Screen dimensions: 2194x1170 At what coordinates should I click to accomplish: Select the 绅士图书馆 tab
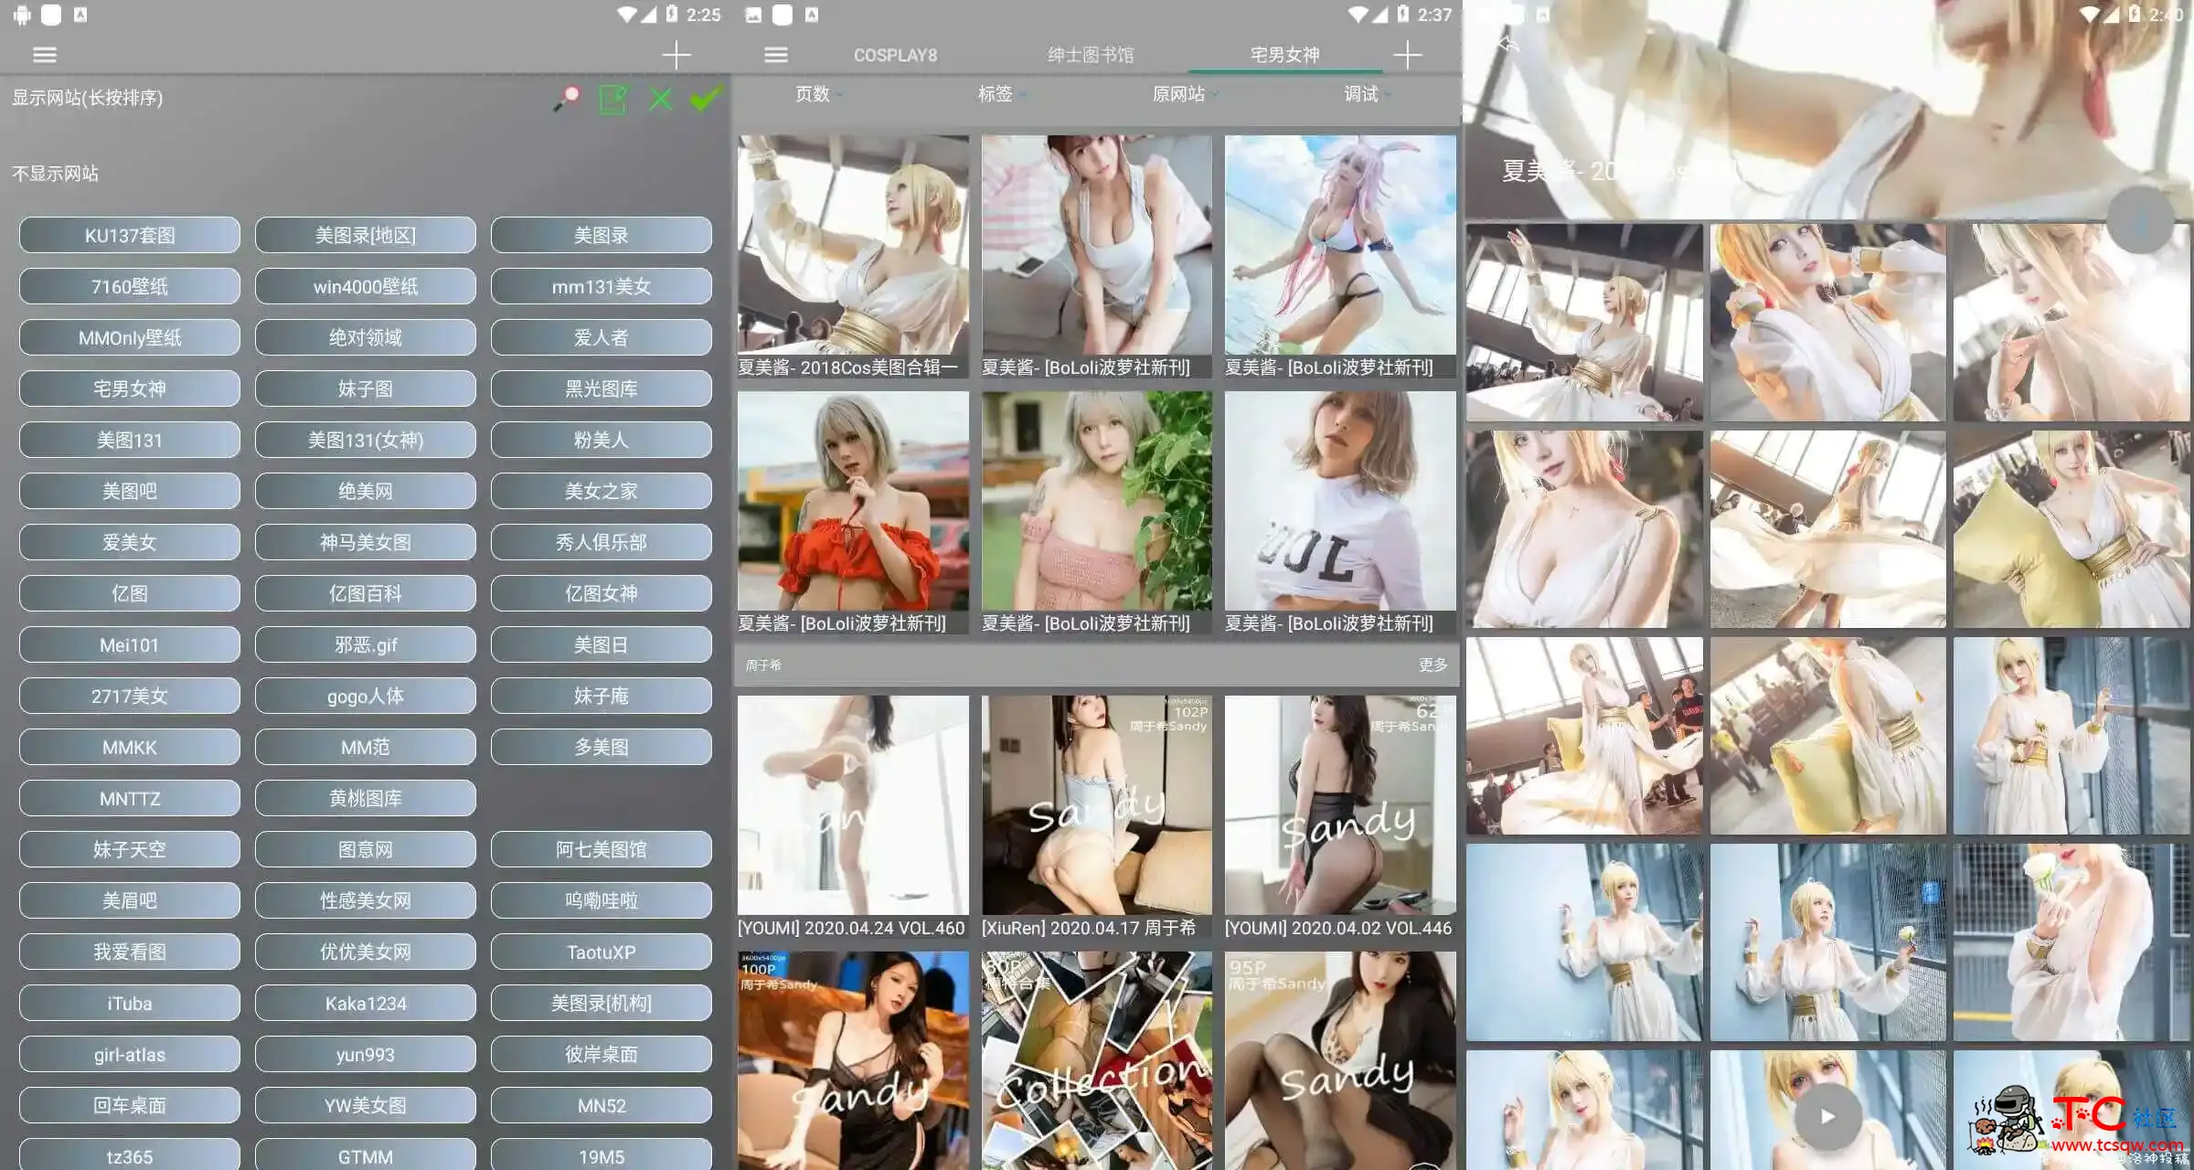tap(1088, 54)
